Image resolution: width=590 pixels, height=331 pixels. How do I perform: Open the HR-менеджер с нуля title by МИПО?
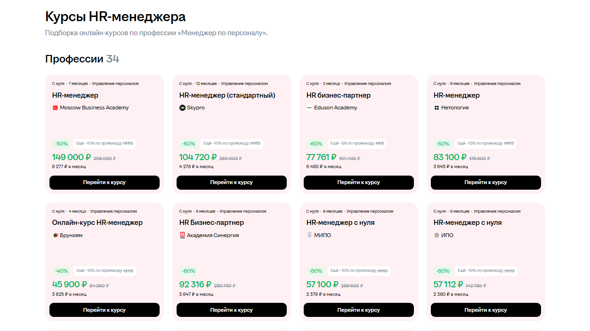coord(340,223)
